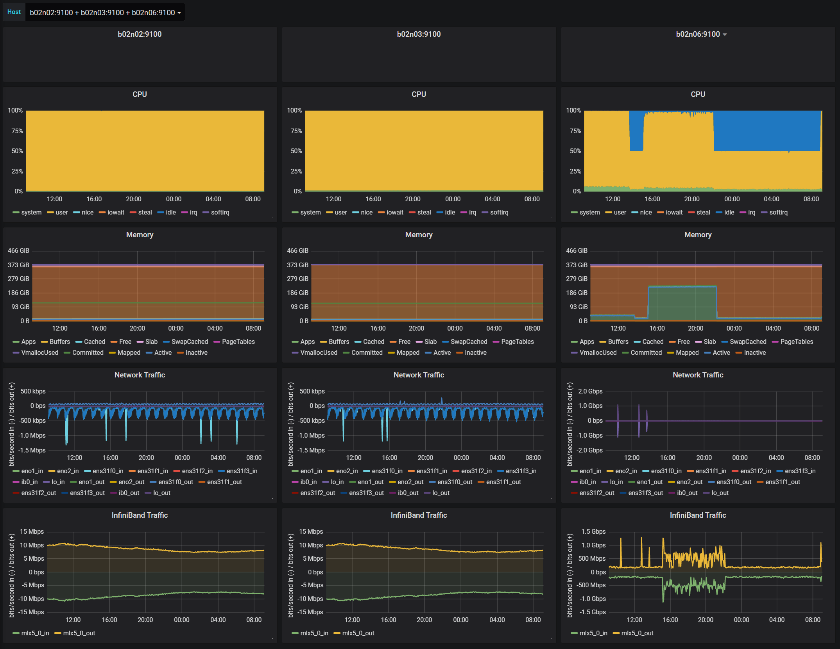This screenshot has width=840, height=649.
Task: Click Inactive color icon in b02n02 Memory legend
Action: click(180, 353)
